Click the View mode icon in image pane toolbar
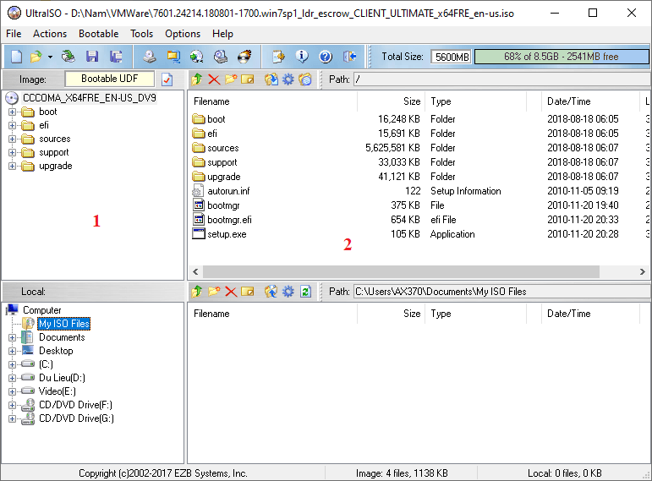This screenshot has width=652, height=481. coord(304,79)
